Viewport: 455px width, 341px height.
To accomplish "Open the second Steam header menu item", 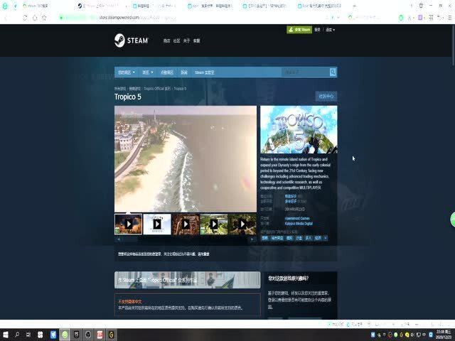I will point(176,41).
